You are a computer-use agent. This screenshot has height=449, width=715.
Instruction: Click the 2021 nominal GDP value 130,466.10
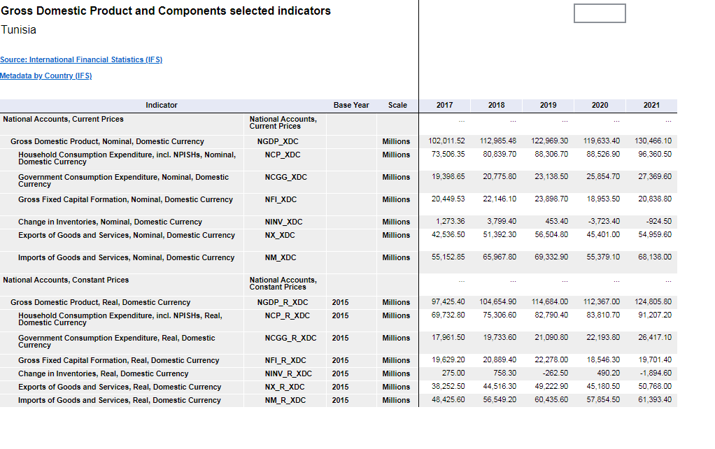[653, 141]
